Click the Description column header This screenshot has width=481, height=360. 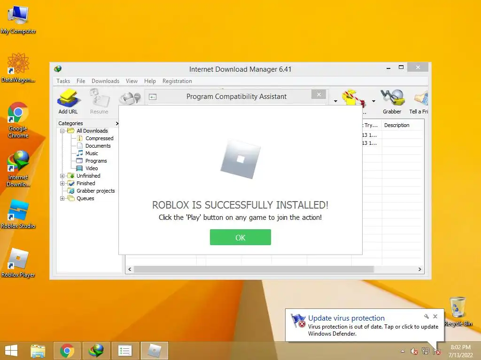coord(396,125)
